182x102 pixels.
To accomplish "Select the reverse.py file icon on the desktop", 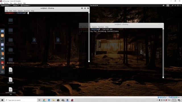I will 58,41.
